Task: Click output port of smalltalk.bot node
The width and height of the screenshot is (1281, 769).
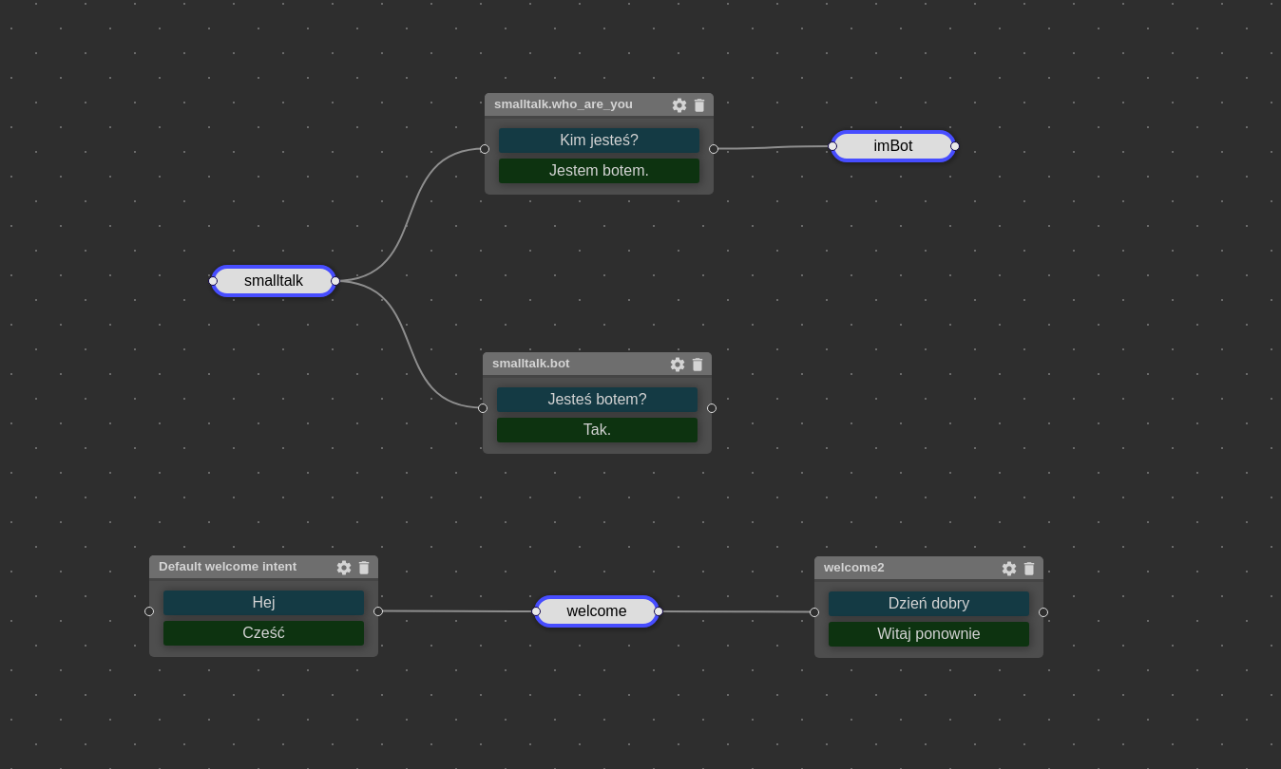Action: pyautogui.click(x=712, y=408)
